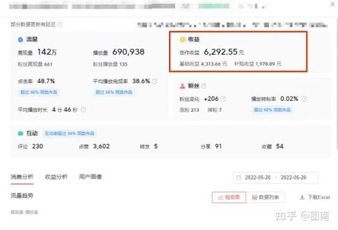Click the download icon beside 下载Excel
The width and height of the screenshot is (338, 230).
[302, 197]
